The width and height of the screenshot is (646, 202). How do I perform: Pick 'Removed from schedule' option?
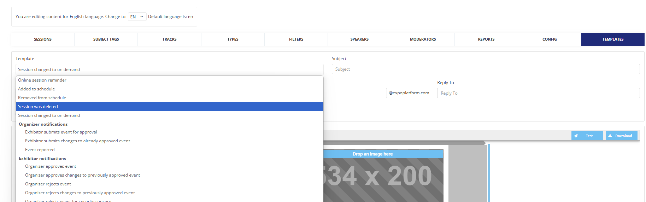coord(42,98)
